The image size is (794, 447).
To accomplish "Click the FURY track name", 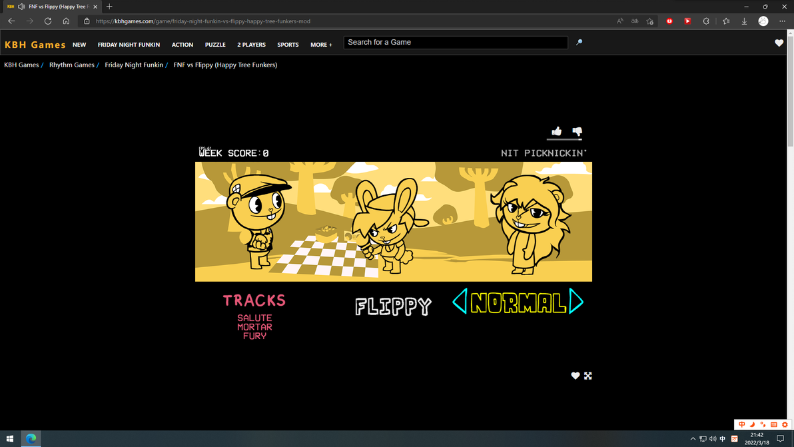I will point(254,336).
